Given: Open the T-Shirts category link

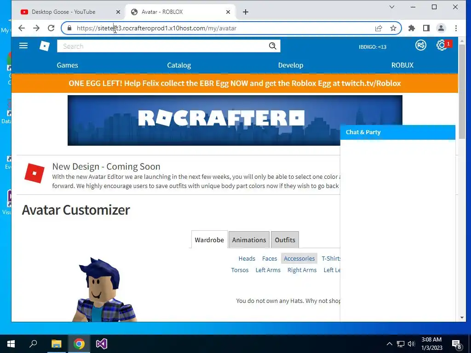Looking at the screenshot, I should tap(331, 258).
